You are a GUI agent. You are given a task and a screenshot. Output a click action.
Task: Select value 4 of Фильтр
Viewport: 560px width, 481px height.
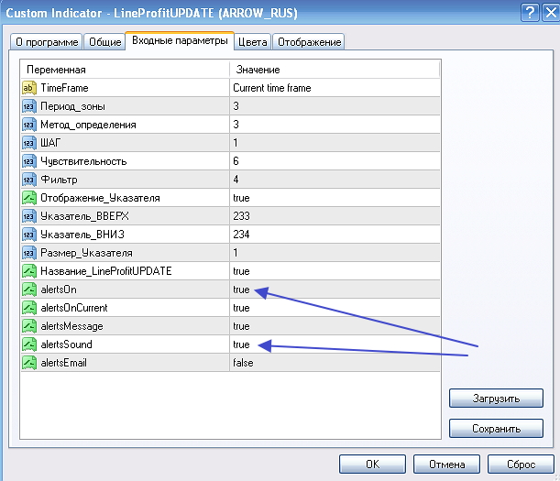236,180
